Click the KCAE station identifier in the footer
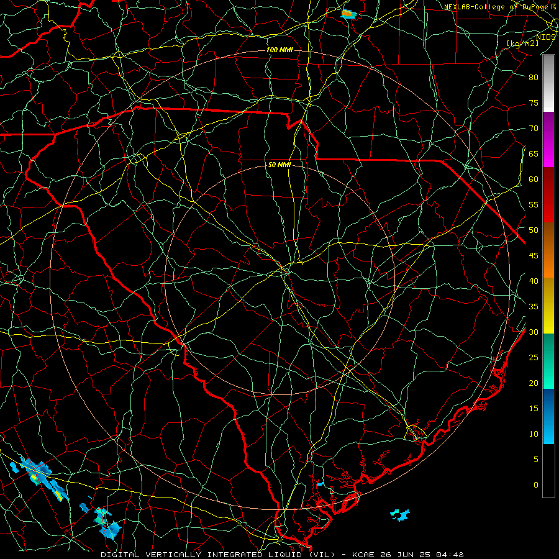The image size is (559, 559). tap(363, 555)
